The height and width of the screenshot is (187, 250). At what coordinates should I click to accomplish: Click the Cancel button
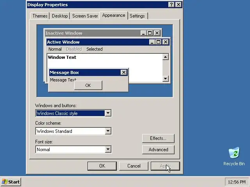click(x=134, y=166)
